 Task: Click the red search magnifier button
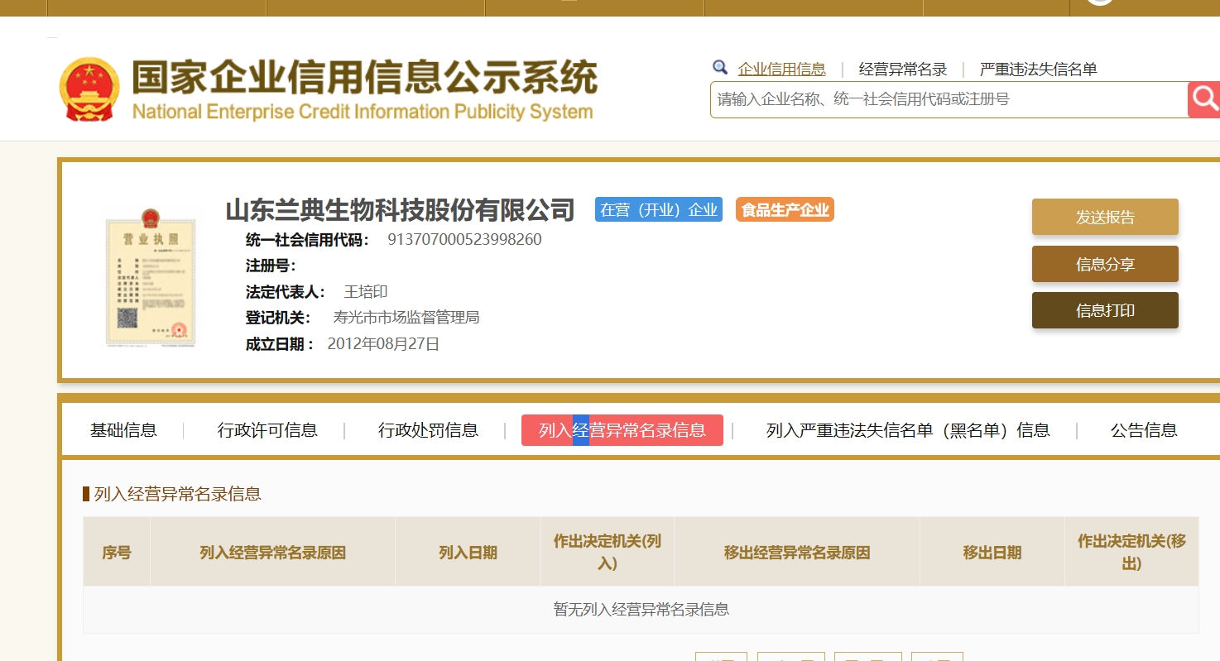pyautogui.click(x=1203, y=99)
